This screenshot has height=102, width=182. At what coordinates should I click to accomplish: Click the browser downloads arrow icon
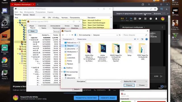(x=167, y=9)
